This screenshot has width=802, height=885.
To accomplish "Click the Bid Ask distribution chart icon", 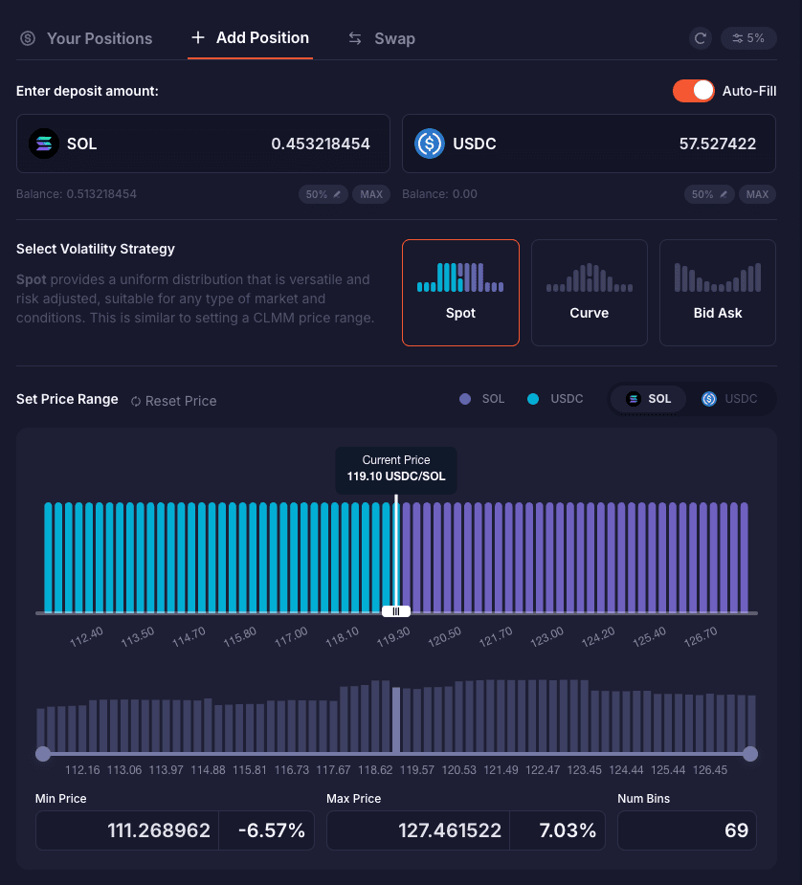I will coord(717,277).
